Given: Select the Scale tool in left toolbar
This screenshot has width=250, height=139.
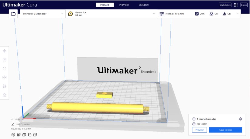Looking at the screenshot, I should (x=5, y=60).
